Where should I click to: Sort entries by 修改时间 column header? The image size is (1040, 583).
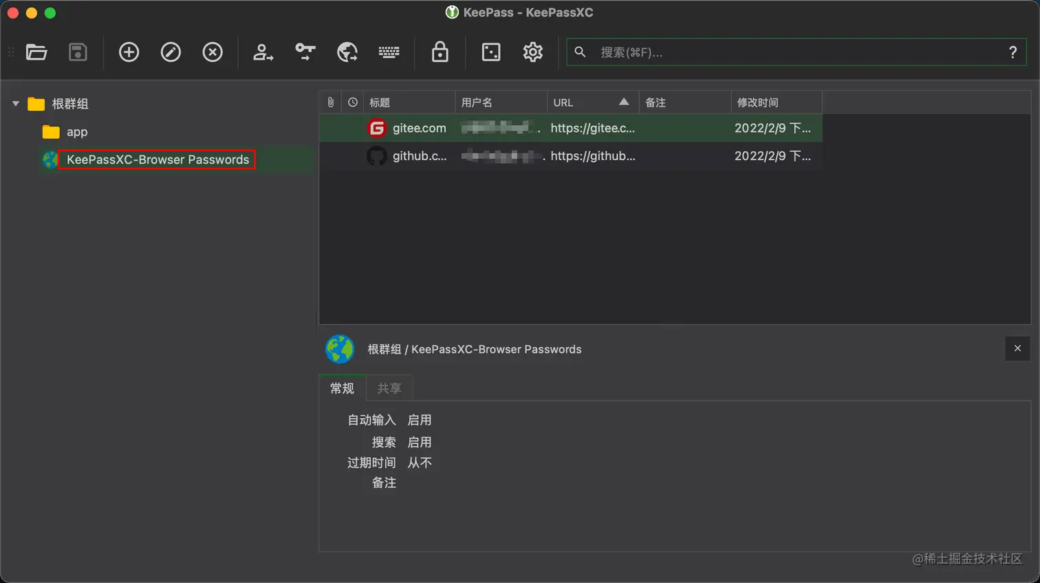(777, 102)
